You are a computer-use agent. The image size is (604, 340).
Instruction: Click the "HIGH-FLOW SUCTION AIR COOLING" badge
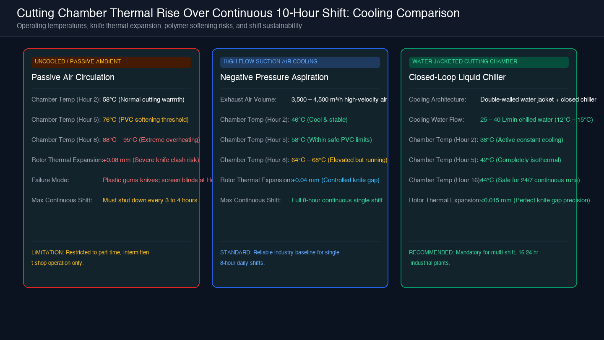(x=300, y=62)
